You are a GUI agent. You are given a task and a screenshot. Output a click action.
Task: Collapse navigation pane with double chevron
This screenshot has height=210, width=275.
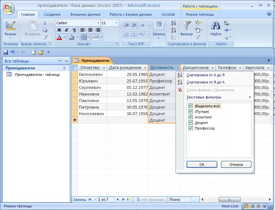point(66,61)
